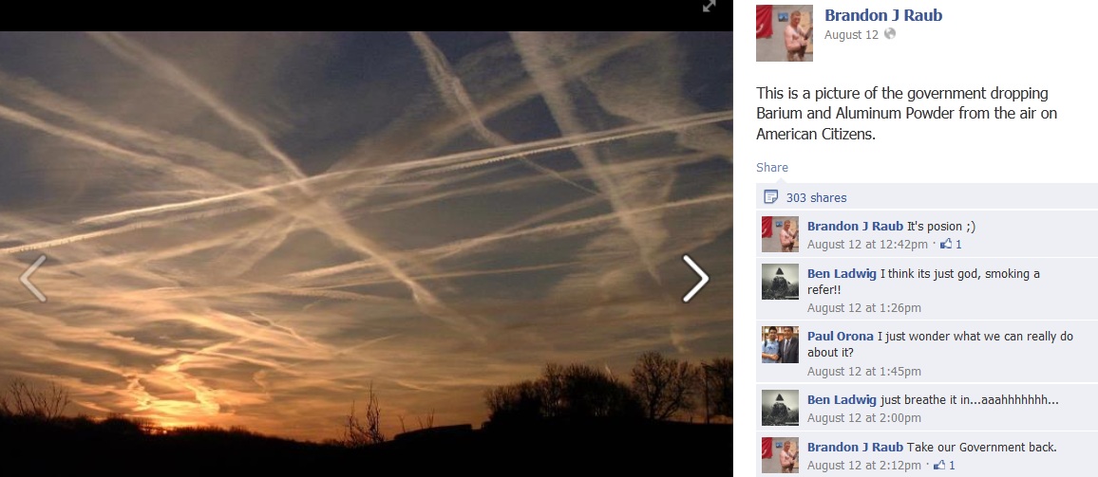Viewport: 1098px width, 477px height.
Task: Open the 303 shares link
Action: [817, 197]
